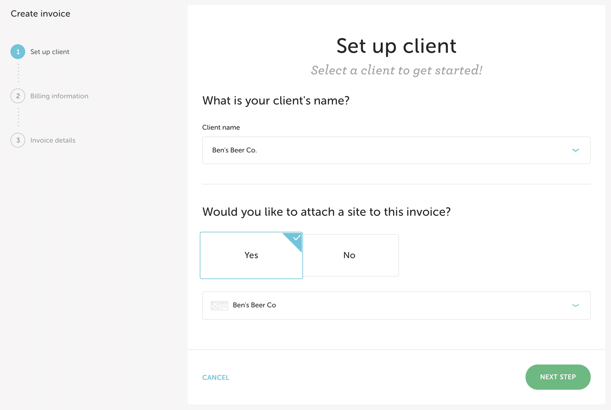Expand the site selection dropdown chevron
611x410 pixels.
pyautogui.click(x=575, y=306)
